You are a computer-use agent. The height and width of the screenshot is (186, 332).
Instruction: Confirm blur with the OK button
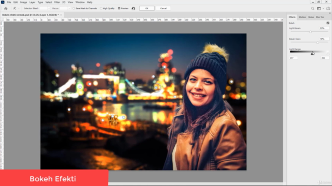point(147,8)
